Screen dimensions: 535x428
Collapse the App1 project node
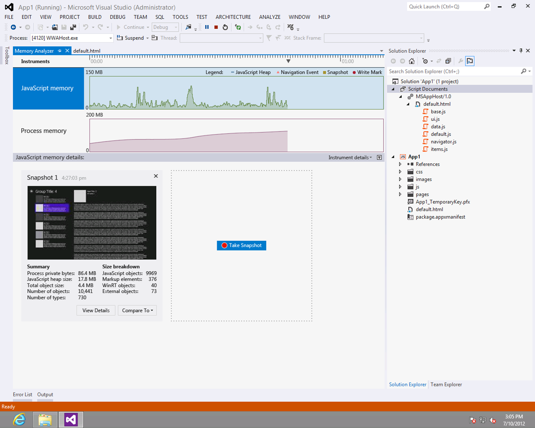(x=393, y=157)
